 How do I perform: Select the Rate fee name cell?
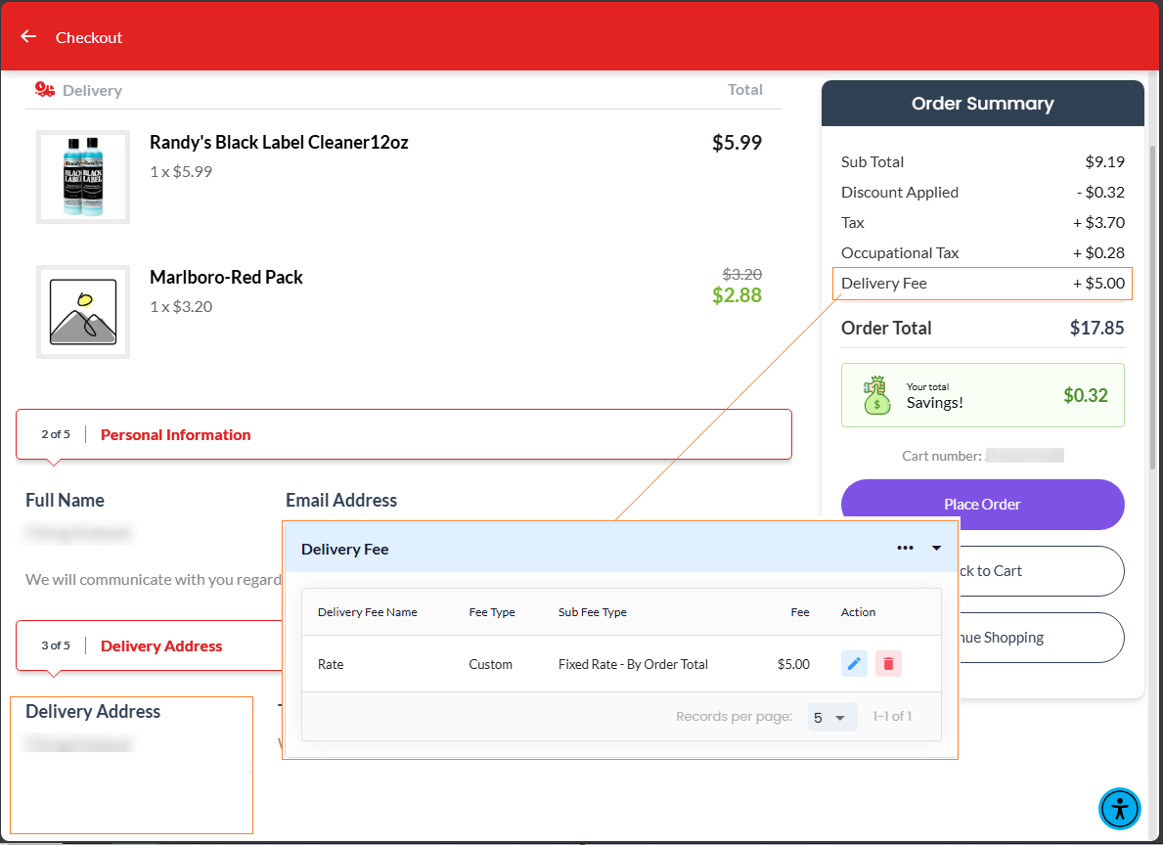tap(331, 664)
